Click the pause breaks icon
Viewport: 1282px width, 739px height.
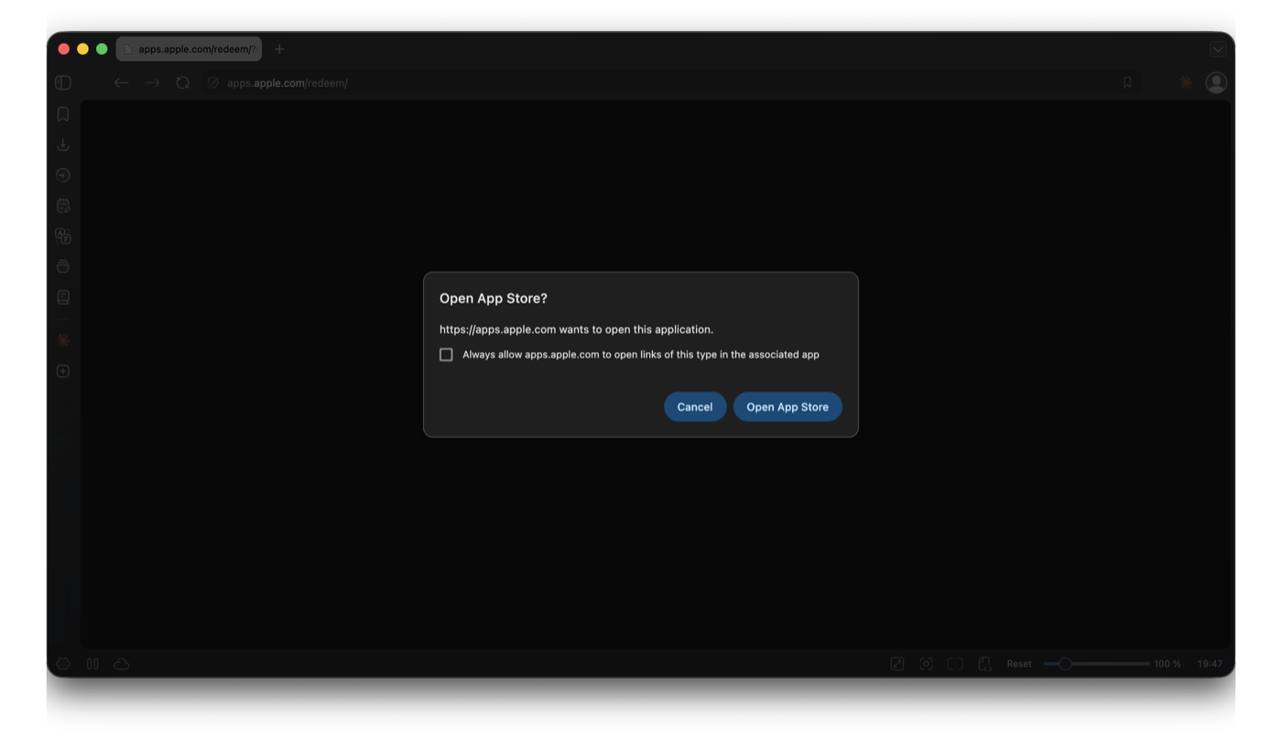point(92,664)
